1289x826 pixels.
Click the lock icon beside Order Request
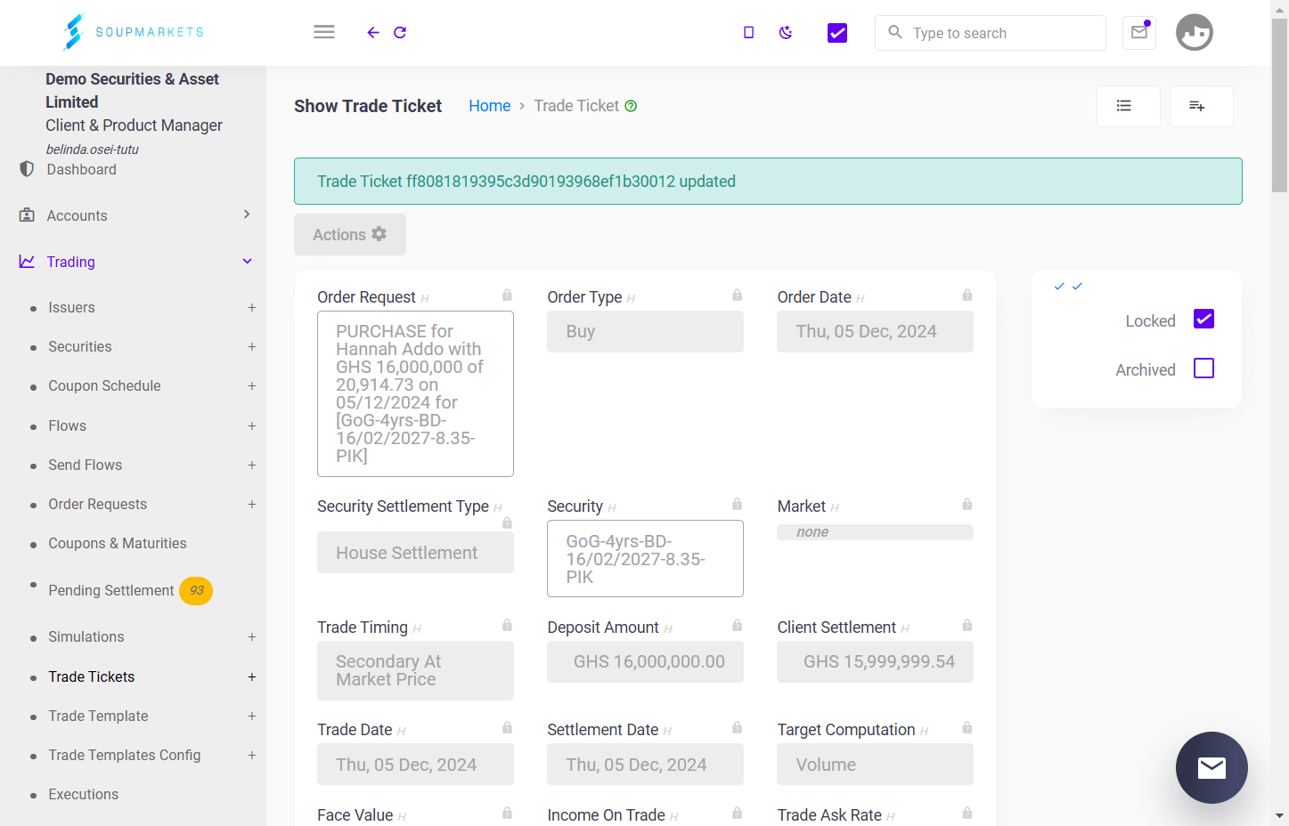pyautogui.click(x=507, y=295)
